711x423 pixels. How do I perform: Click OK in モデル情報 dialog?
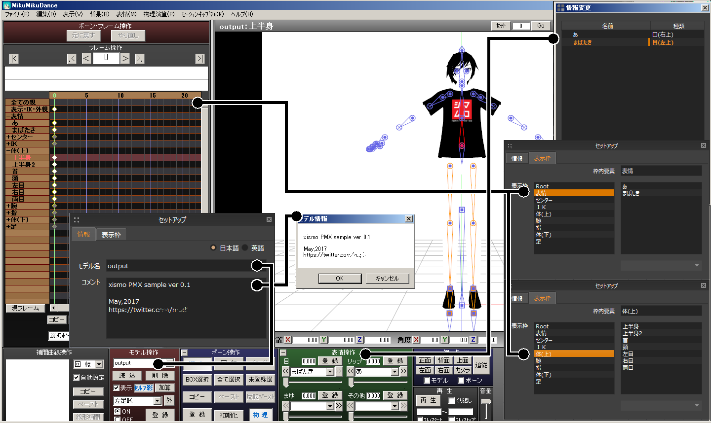click(x=340, y=279)
